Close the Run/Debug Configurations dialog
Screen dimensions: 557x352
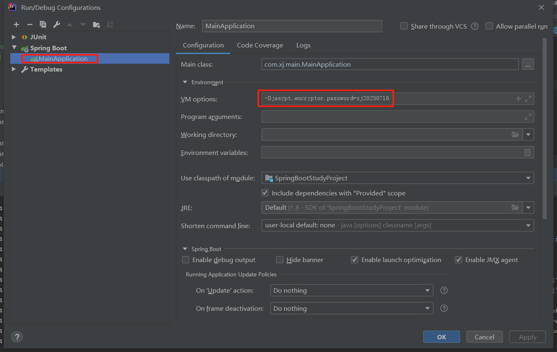click(541, 7)
